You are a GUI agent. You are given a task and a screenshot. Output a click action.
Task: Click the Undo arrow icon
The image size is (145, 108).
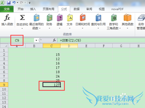[14, 3]
